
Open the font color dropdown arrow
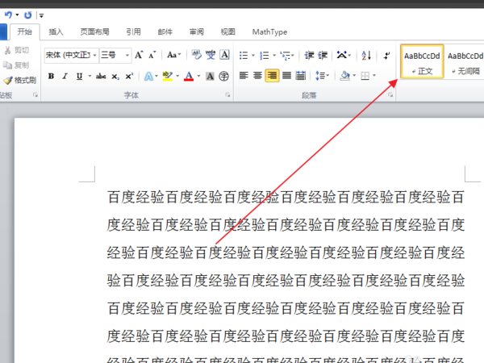click(x=198, y=76)
